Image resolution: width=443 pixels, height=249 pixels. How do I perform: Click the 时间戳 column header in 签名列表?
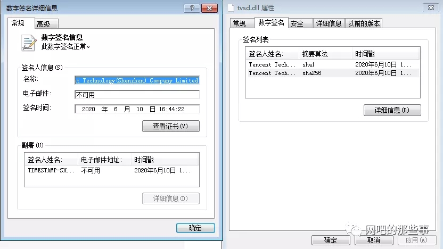coord(385,54)
